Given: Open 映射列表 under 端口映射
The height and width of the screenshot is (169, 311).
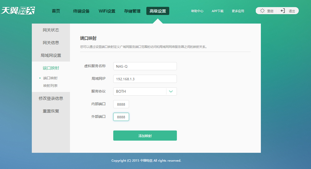Looking at the screenshot, I should (x=51, y=85).
